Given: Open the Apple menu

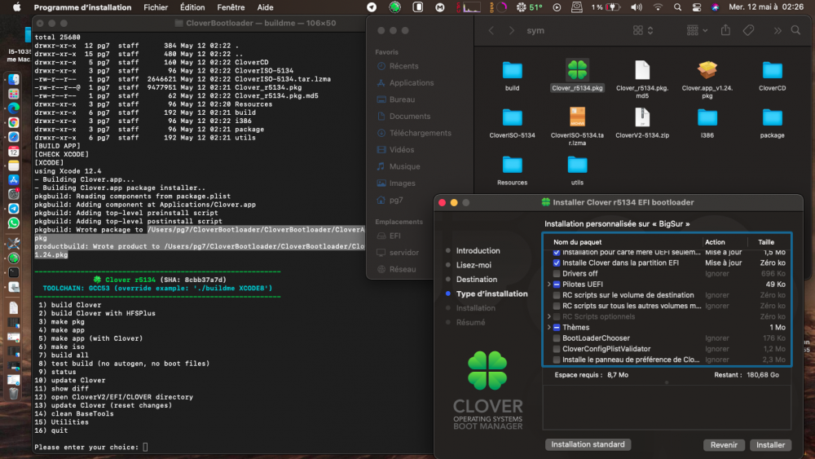Looking at the screenshot, I should pos(16,7).
